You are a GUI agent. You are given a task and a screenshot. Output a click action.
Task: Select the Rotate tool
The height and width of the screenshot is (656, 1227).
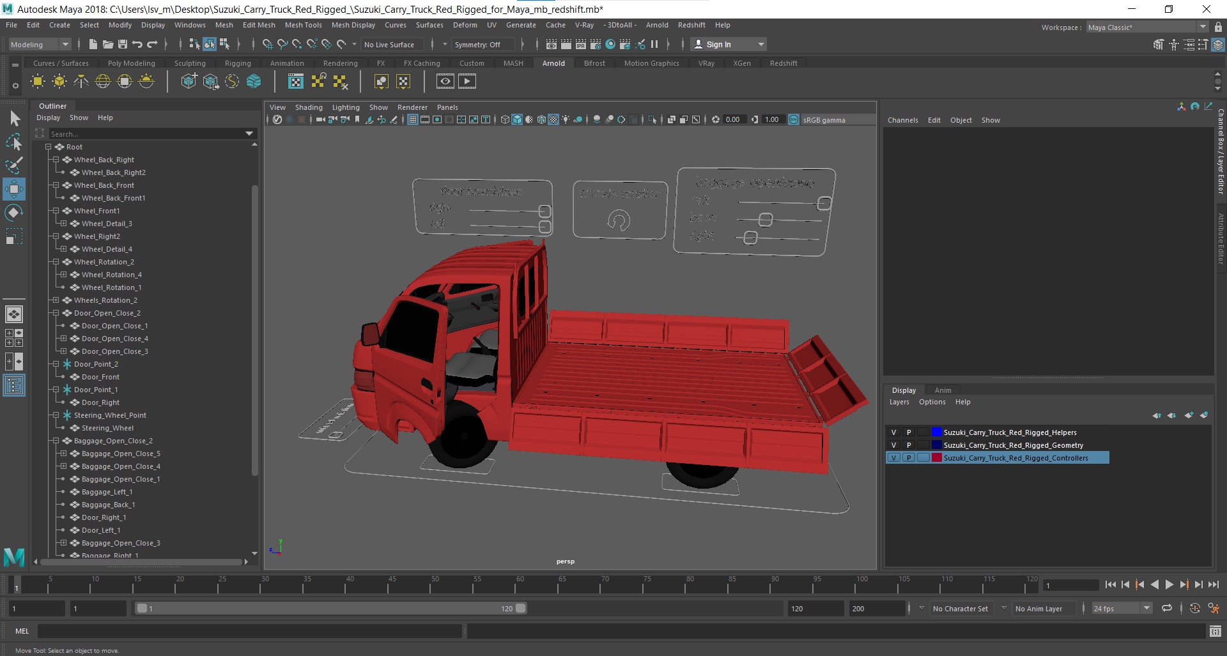point(13,213)
